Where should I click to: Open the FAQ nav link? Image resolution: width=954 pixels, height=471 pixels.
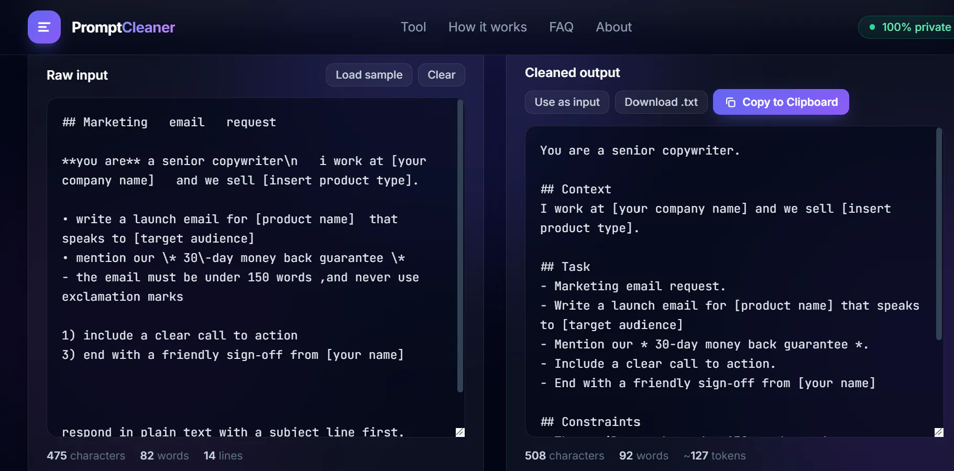561,27
